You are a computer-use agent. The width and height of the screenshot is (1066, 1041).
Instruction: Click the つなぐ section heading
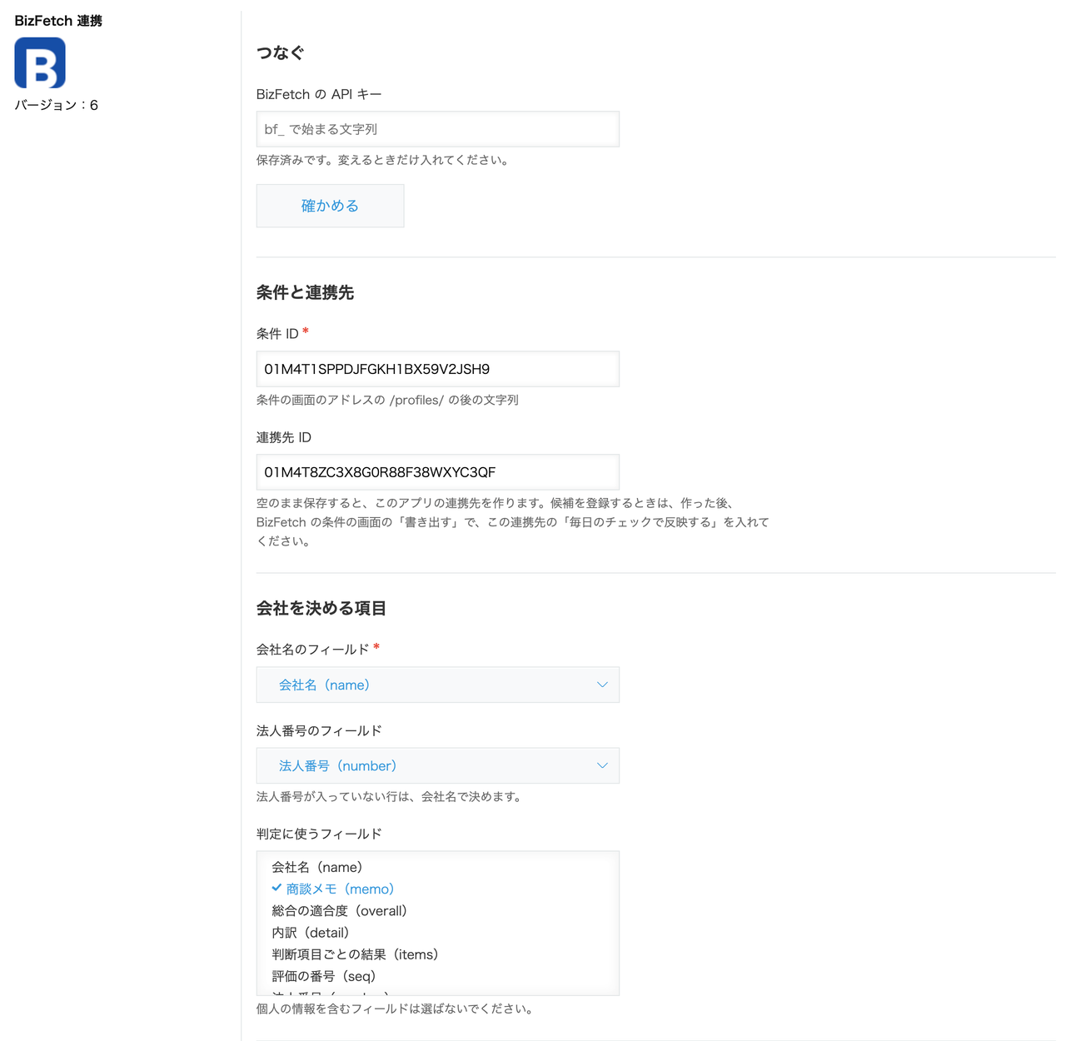pyautogui.click(x=281, y=52)
